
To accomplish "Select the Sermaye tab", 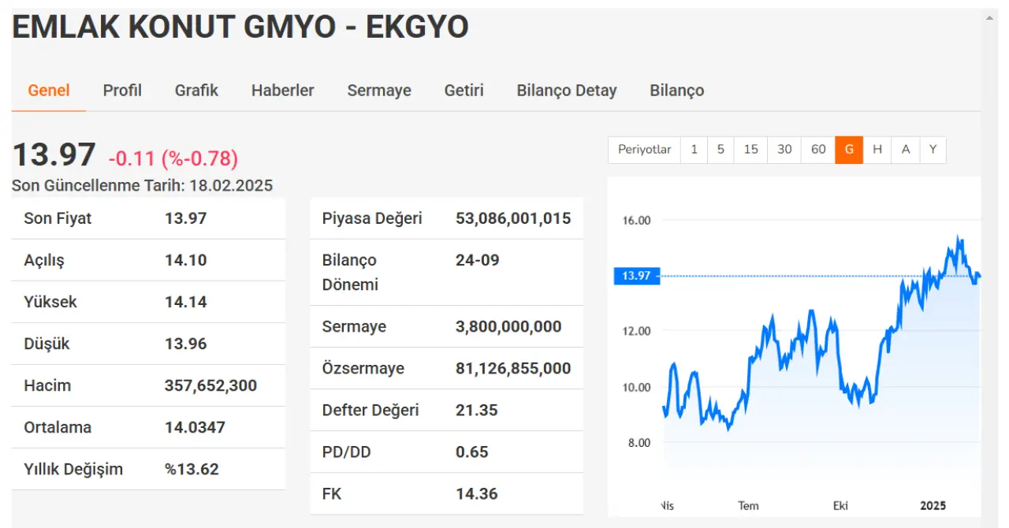I will [379, 91].
